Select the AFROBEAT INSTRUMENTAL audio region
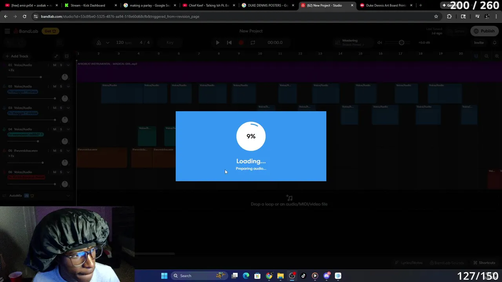 [289, 71]
